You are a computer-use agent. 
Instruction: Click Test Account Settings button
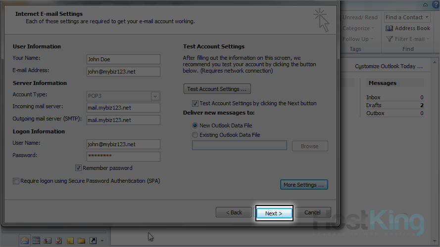217,89
